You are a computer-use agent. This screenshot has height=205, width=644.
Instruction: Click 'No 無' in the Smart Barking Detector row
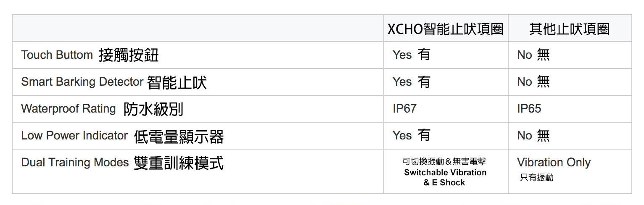click(533, 82)
